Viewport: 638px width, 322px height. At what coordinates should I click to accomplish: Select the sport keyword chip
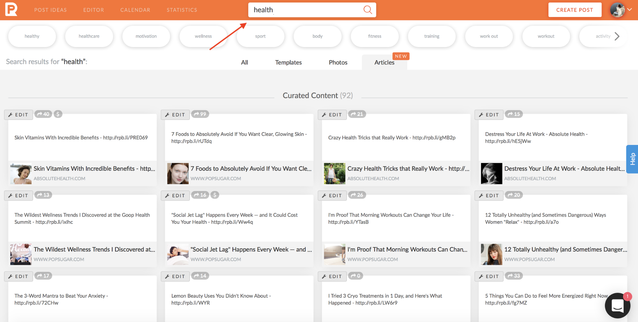tap(260, 36)
